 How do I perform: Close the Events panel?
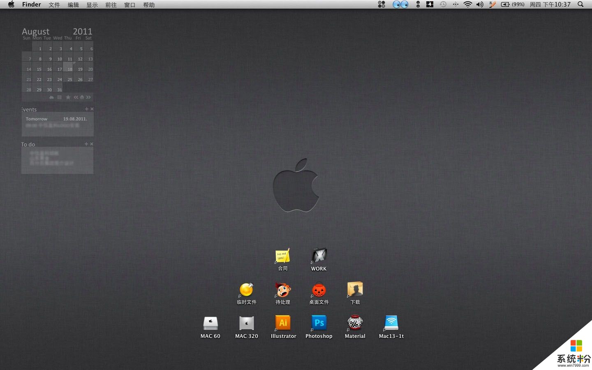[x=92, y=109]
